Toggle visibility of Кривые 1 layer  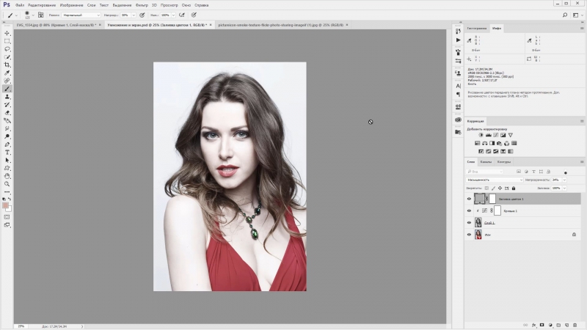point(470,210)
